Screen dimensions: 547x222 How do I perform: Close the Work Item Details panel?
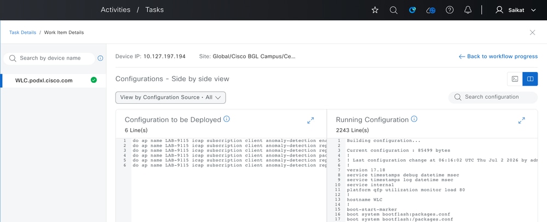pos(532,32)
